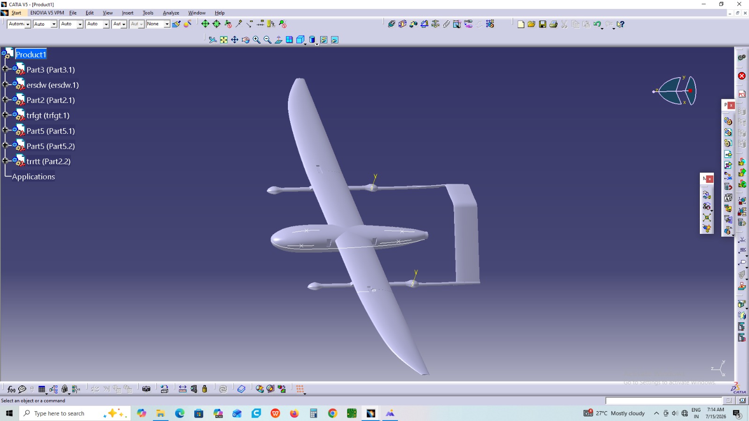This screenshot has height=421, width=749.
Task: Click the Windows search box
Action: coord(75,413)
